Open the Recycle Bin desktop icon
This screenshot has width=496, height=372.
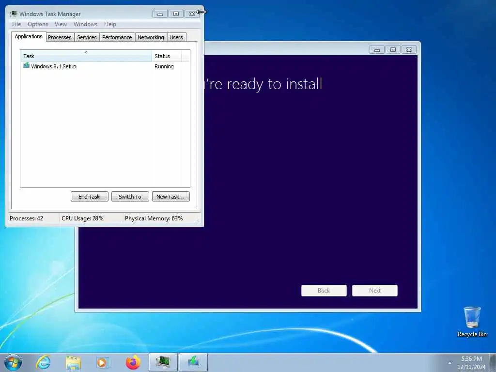[472, 322]
